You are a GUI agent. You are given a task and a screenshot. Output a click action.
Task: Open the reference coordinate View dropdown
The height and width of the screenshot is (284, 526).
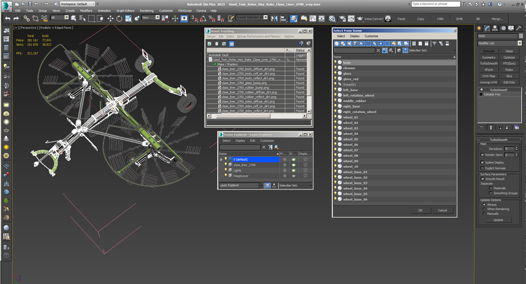tap(151, 17)
